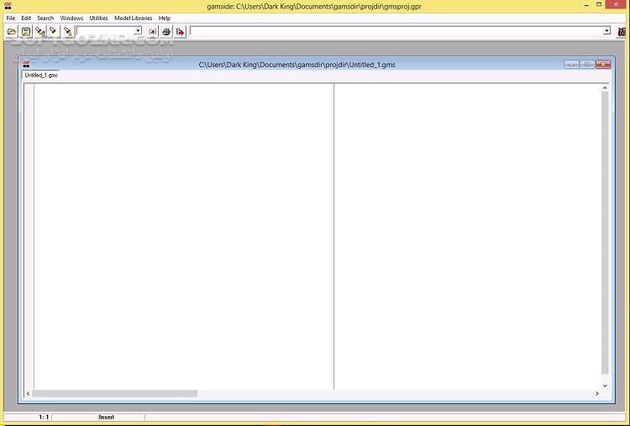The width and height of the screenshot is (630, 426).
Task: Click inside the command line parameters field
Action: [395, 31]
